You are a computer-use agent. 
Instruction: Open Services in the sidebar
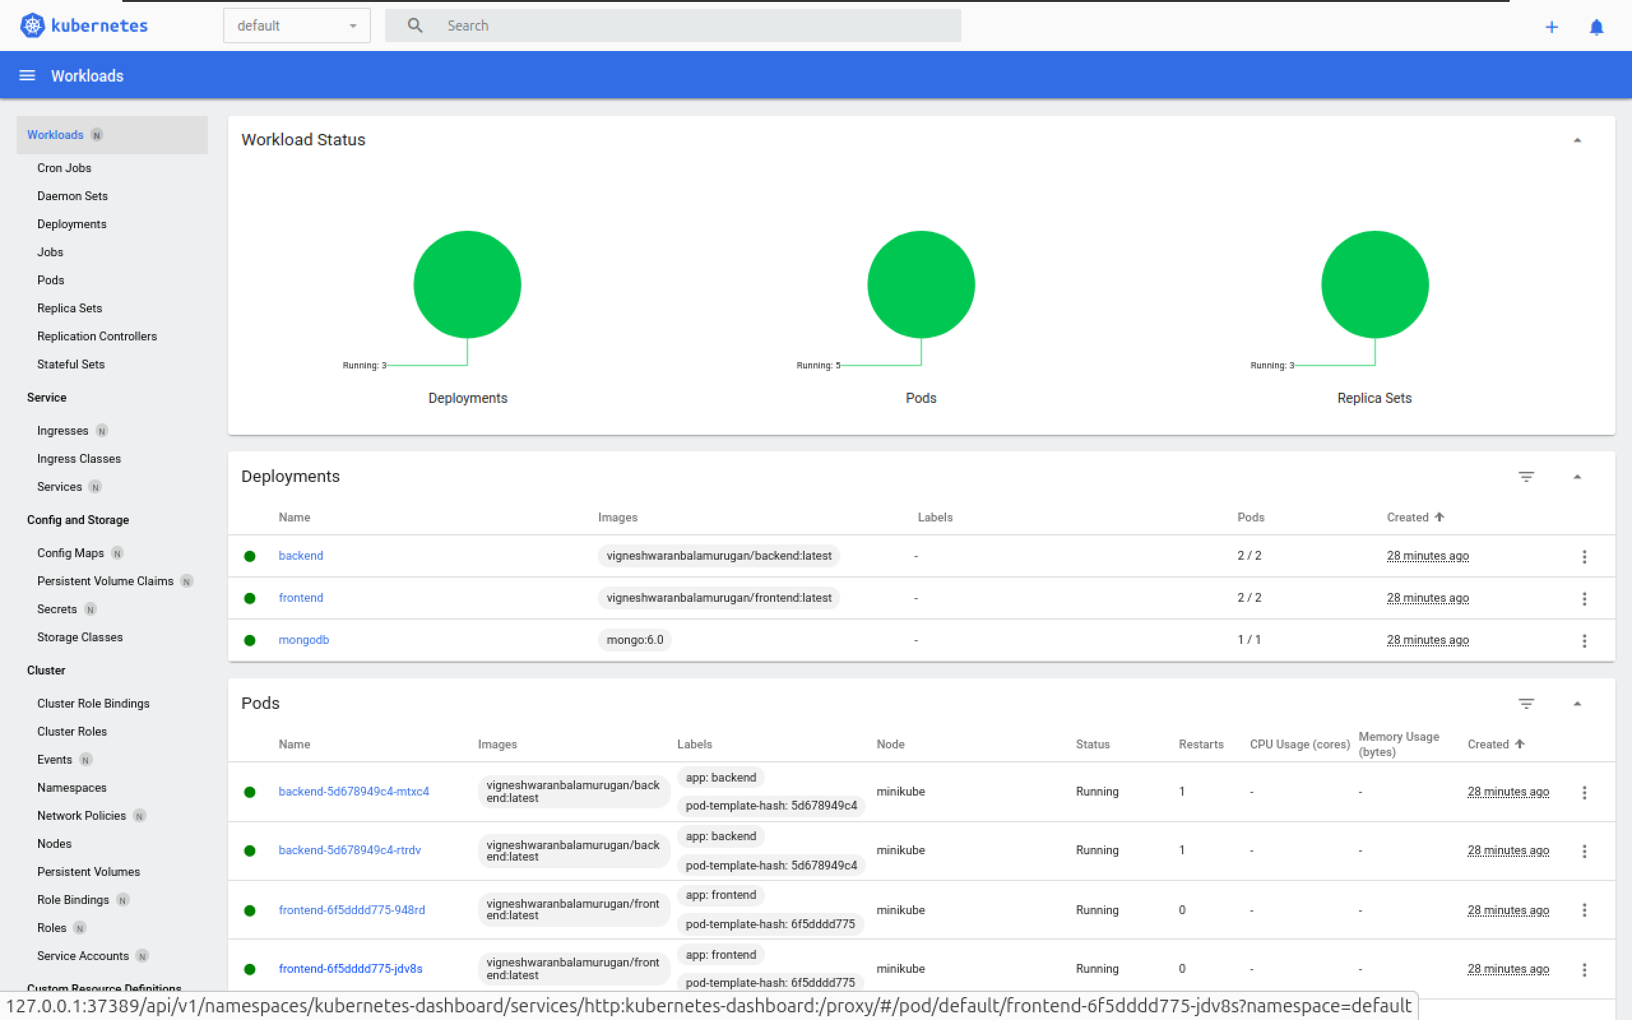[59, 486]
